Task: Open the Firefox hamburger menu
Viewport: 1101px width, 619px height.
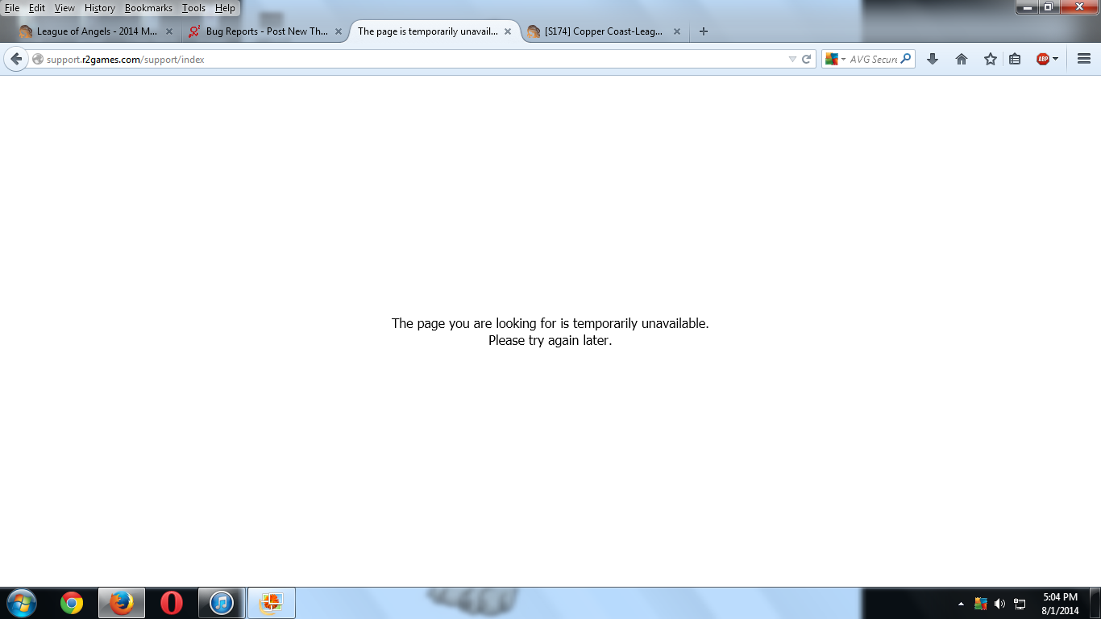Action: 1084,59
